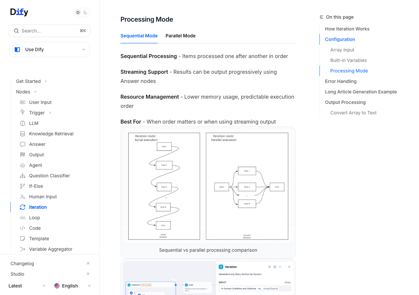Switch to dark theme moon icon
The image size is (419, 295).
[85, 12]
